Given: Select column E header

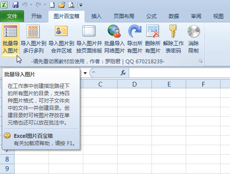Looking at the screenshot, I should 169,84.
